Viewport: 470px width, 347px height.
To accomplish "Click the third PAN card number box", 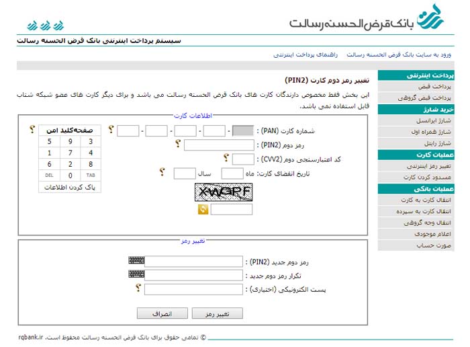I will coord(185,131).
